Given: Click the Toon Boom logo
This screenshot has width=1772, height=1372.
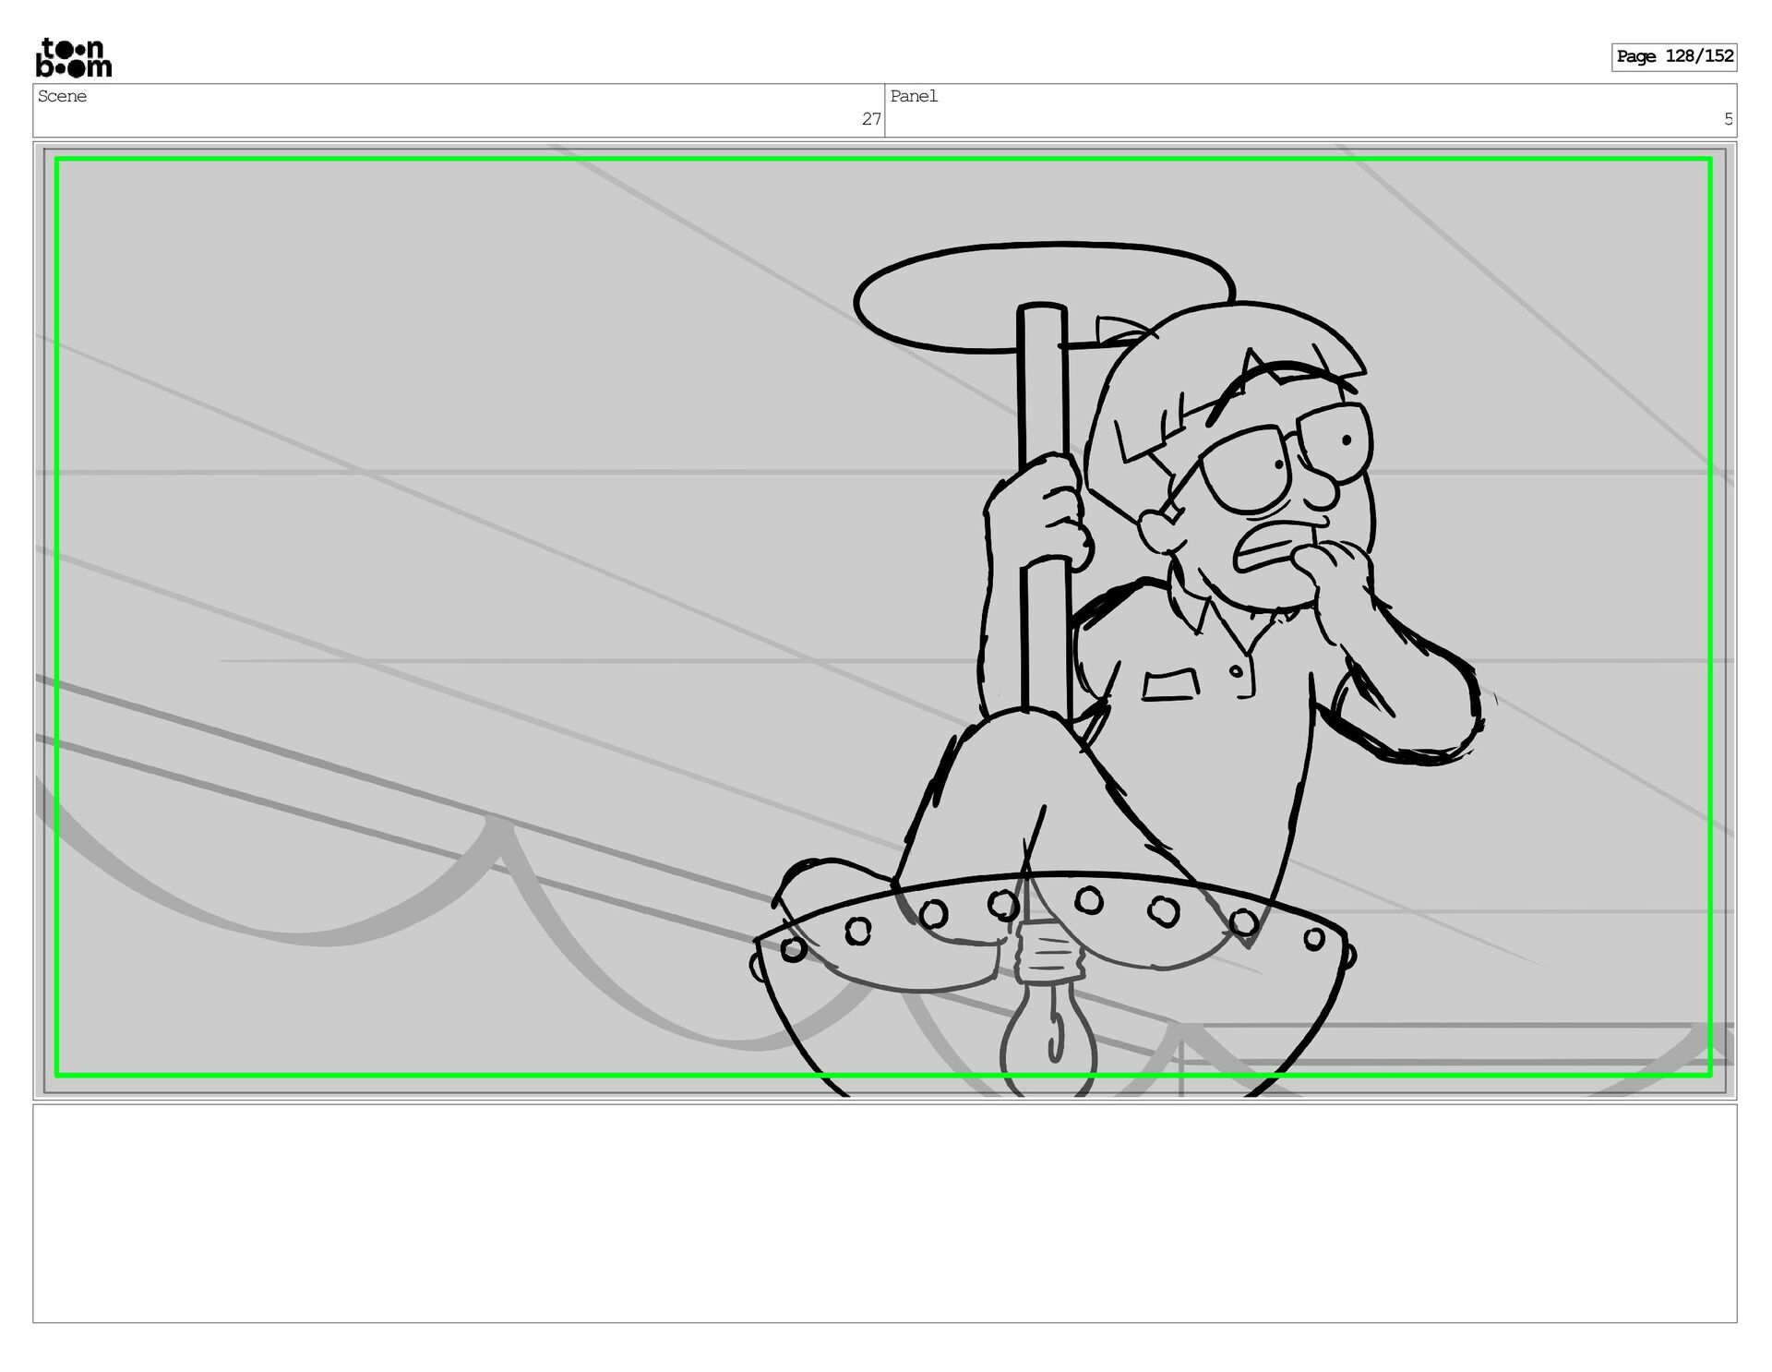Looking at the screenshot, I should tap(74, 58).
